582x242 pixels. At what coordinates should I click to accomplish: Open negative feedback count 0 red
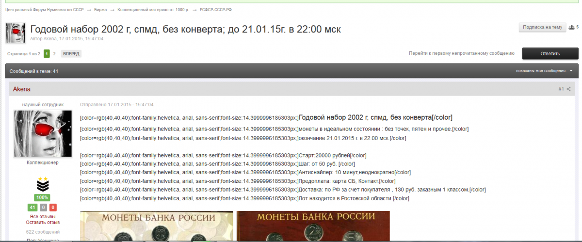pos(53,208)
